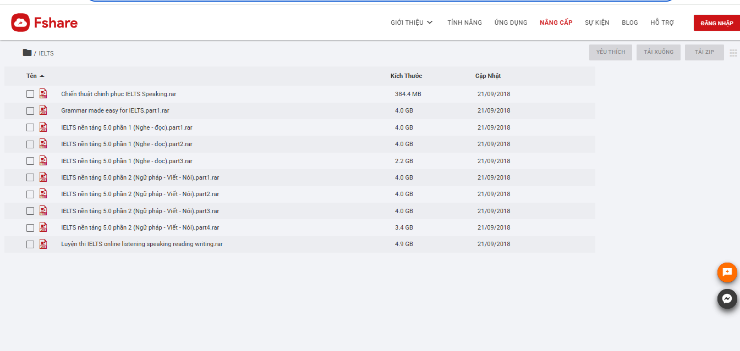Click RAR icon of phần 1 (Nghe - đọc).part3

(x=43, y=161)
